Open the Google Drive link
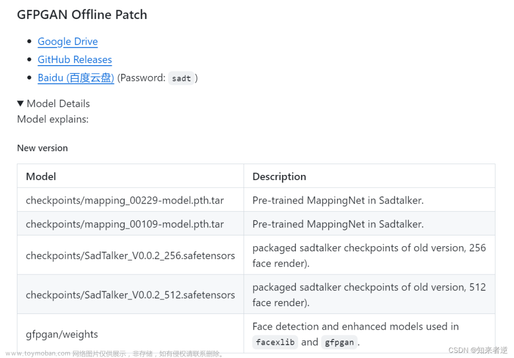514x358 pixels. tap(67, 42)
